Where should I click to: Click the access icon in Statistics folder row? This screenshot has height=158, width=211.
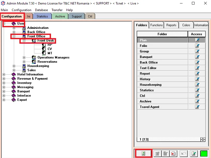click(x=197, y=90)
